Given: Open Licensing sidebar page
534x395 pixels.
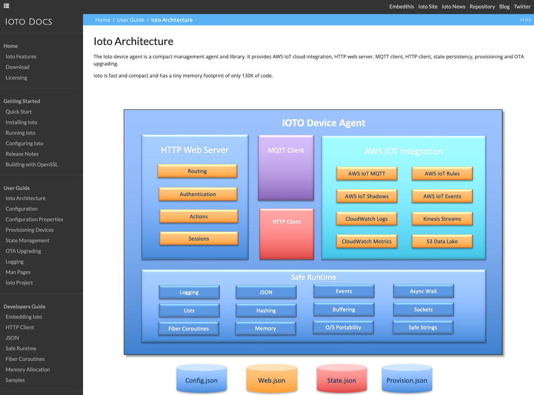Looking at the screenshot, I should coord(16,78).
